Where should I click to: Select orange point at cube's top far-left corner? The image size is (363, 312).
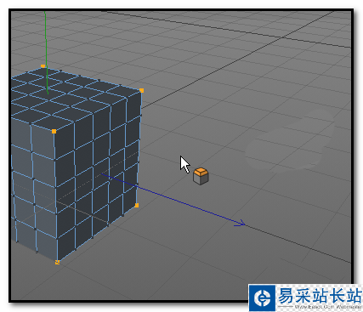pyautogui.click(x=43, y=66)
